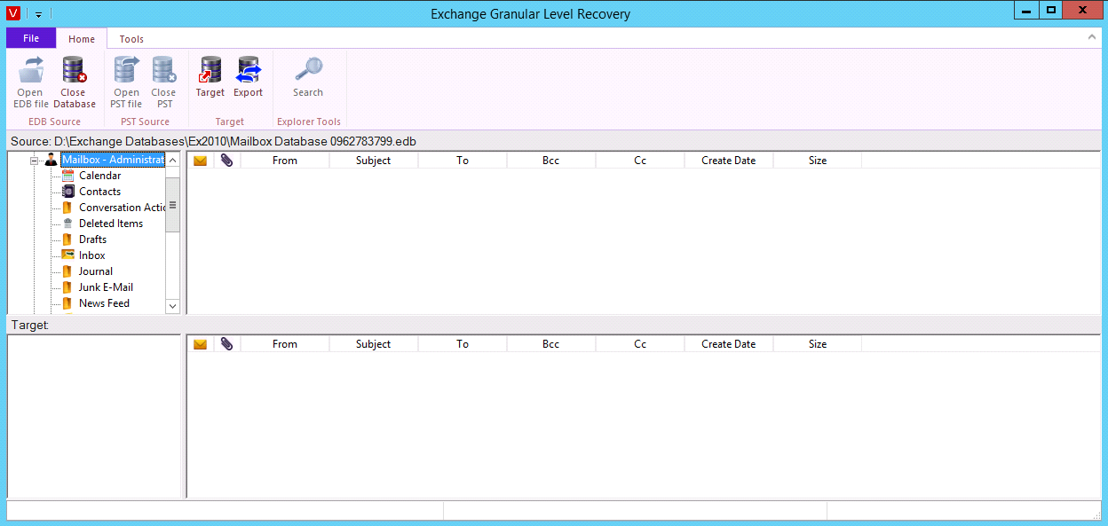The width and height of the screenshot is (1108, 526).
Task: Click the Journal folder icon
Action: pyautogui.click(x=67, y=271)
